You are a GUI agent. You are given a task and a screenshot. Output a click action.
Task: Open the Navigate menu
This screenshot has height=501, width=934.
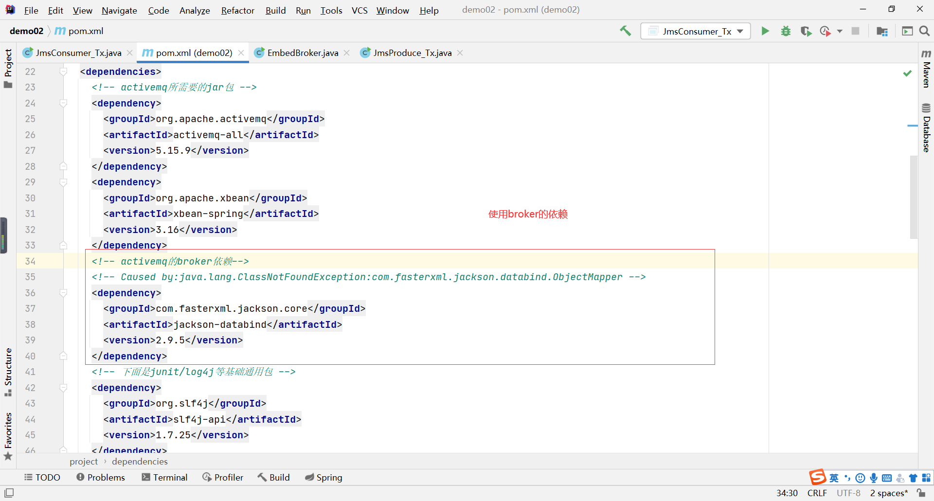click(x=119, y=10)
